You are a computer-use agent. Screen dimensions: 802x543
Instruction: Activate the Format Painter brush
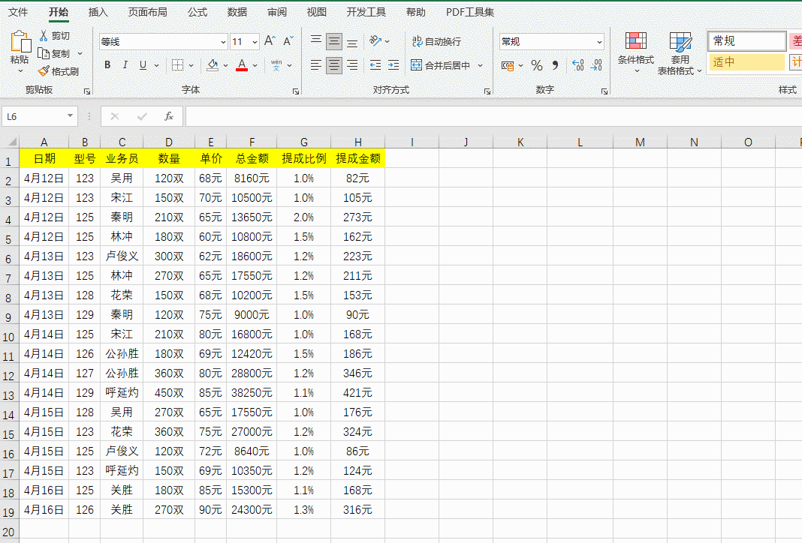point(44,71)
